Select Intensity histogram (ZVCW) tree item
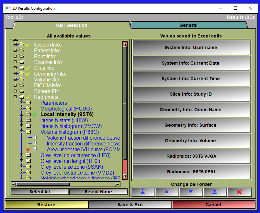The image size is (260, 213). [x=71, y=126]
